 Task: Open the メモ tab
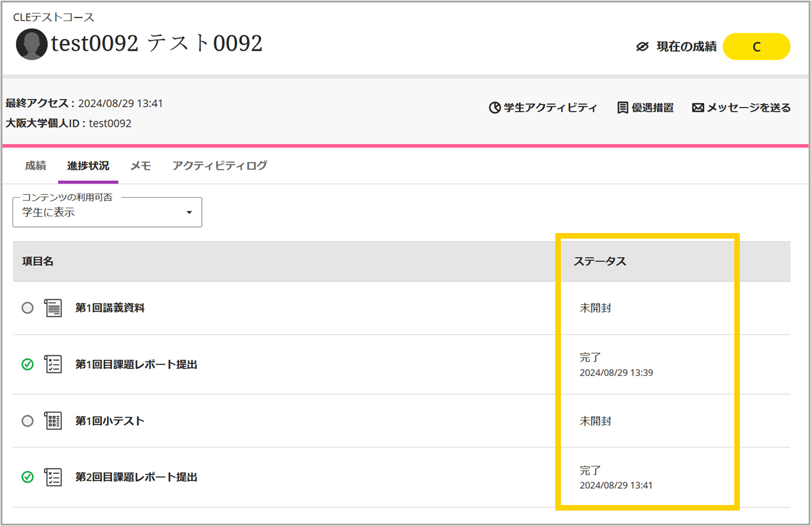click(141, 166)
